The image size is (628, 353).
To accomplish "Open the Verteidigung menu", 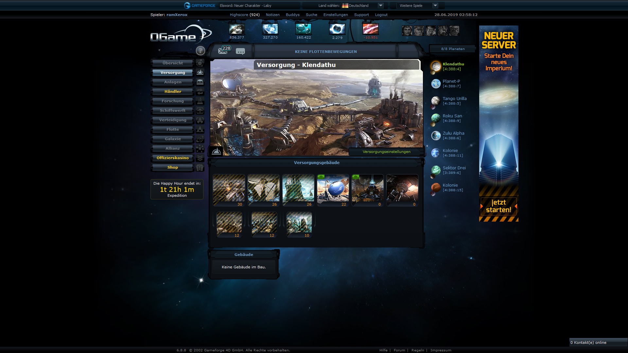I will (173, 120).
